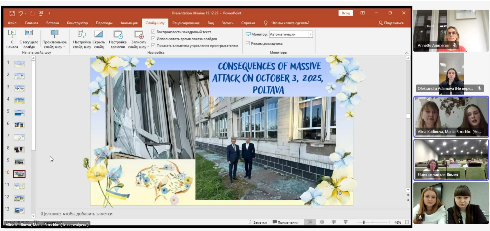
Task: Switch to slide sorter view icon
Action: click(322, 222)
